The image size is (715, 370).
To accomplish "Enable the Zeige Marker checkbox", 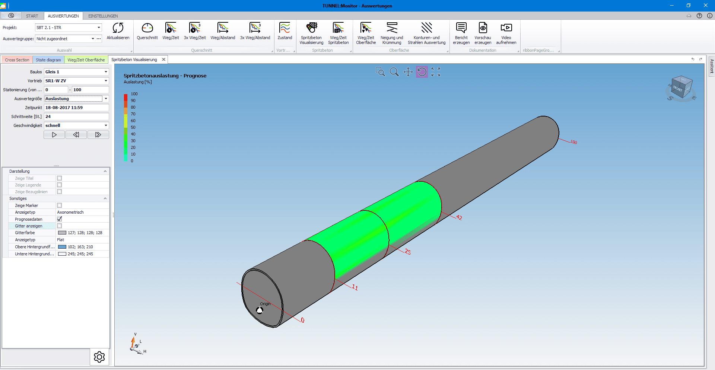I will click(x=60, y=205).
